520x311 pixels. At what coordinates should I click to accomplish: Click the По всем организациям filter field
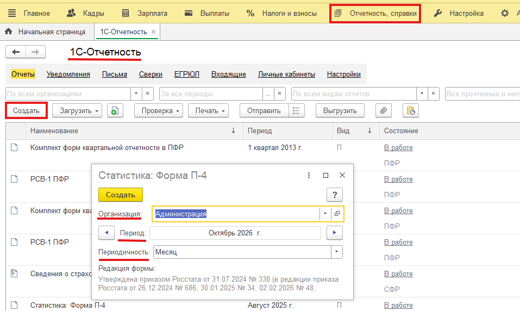68,94
